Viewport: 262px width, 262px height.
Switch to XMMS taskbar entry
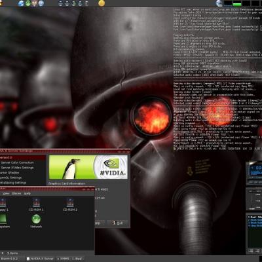tap(70, 259)
